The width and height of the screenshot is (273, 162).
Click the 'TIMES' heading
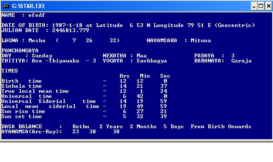coord(10,71)
